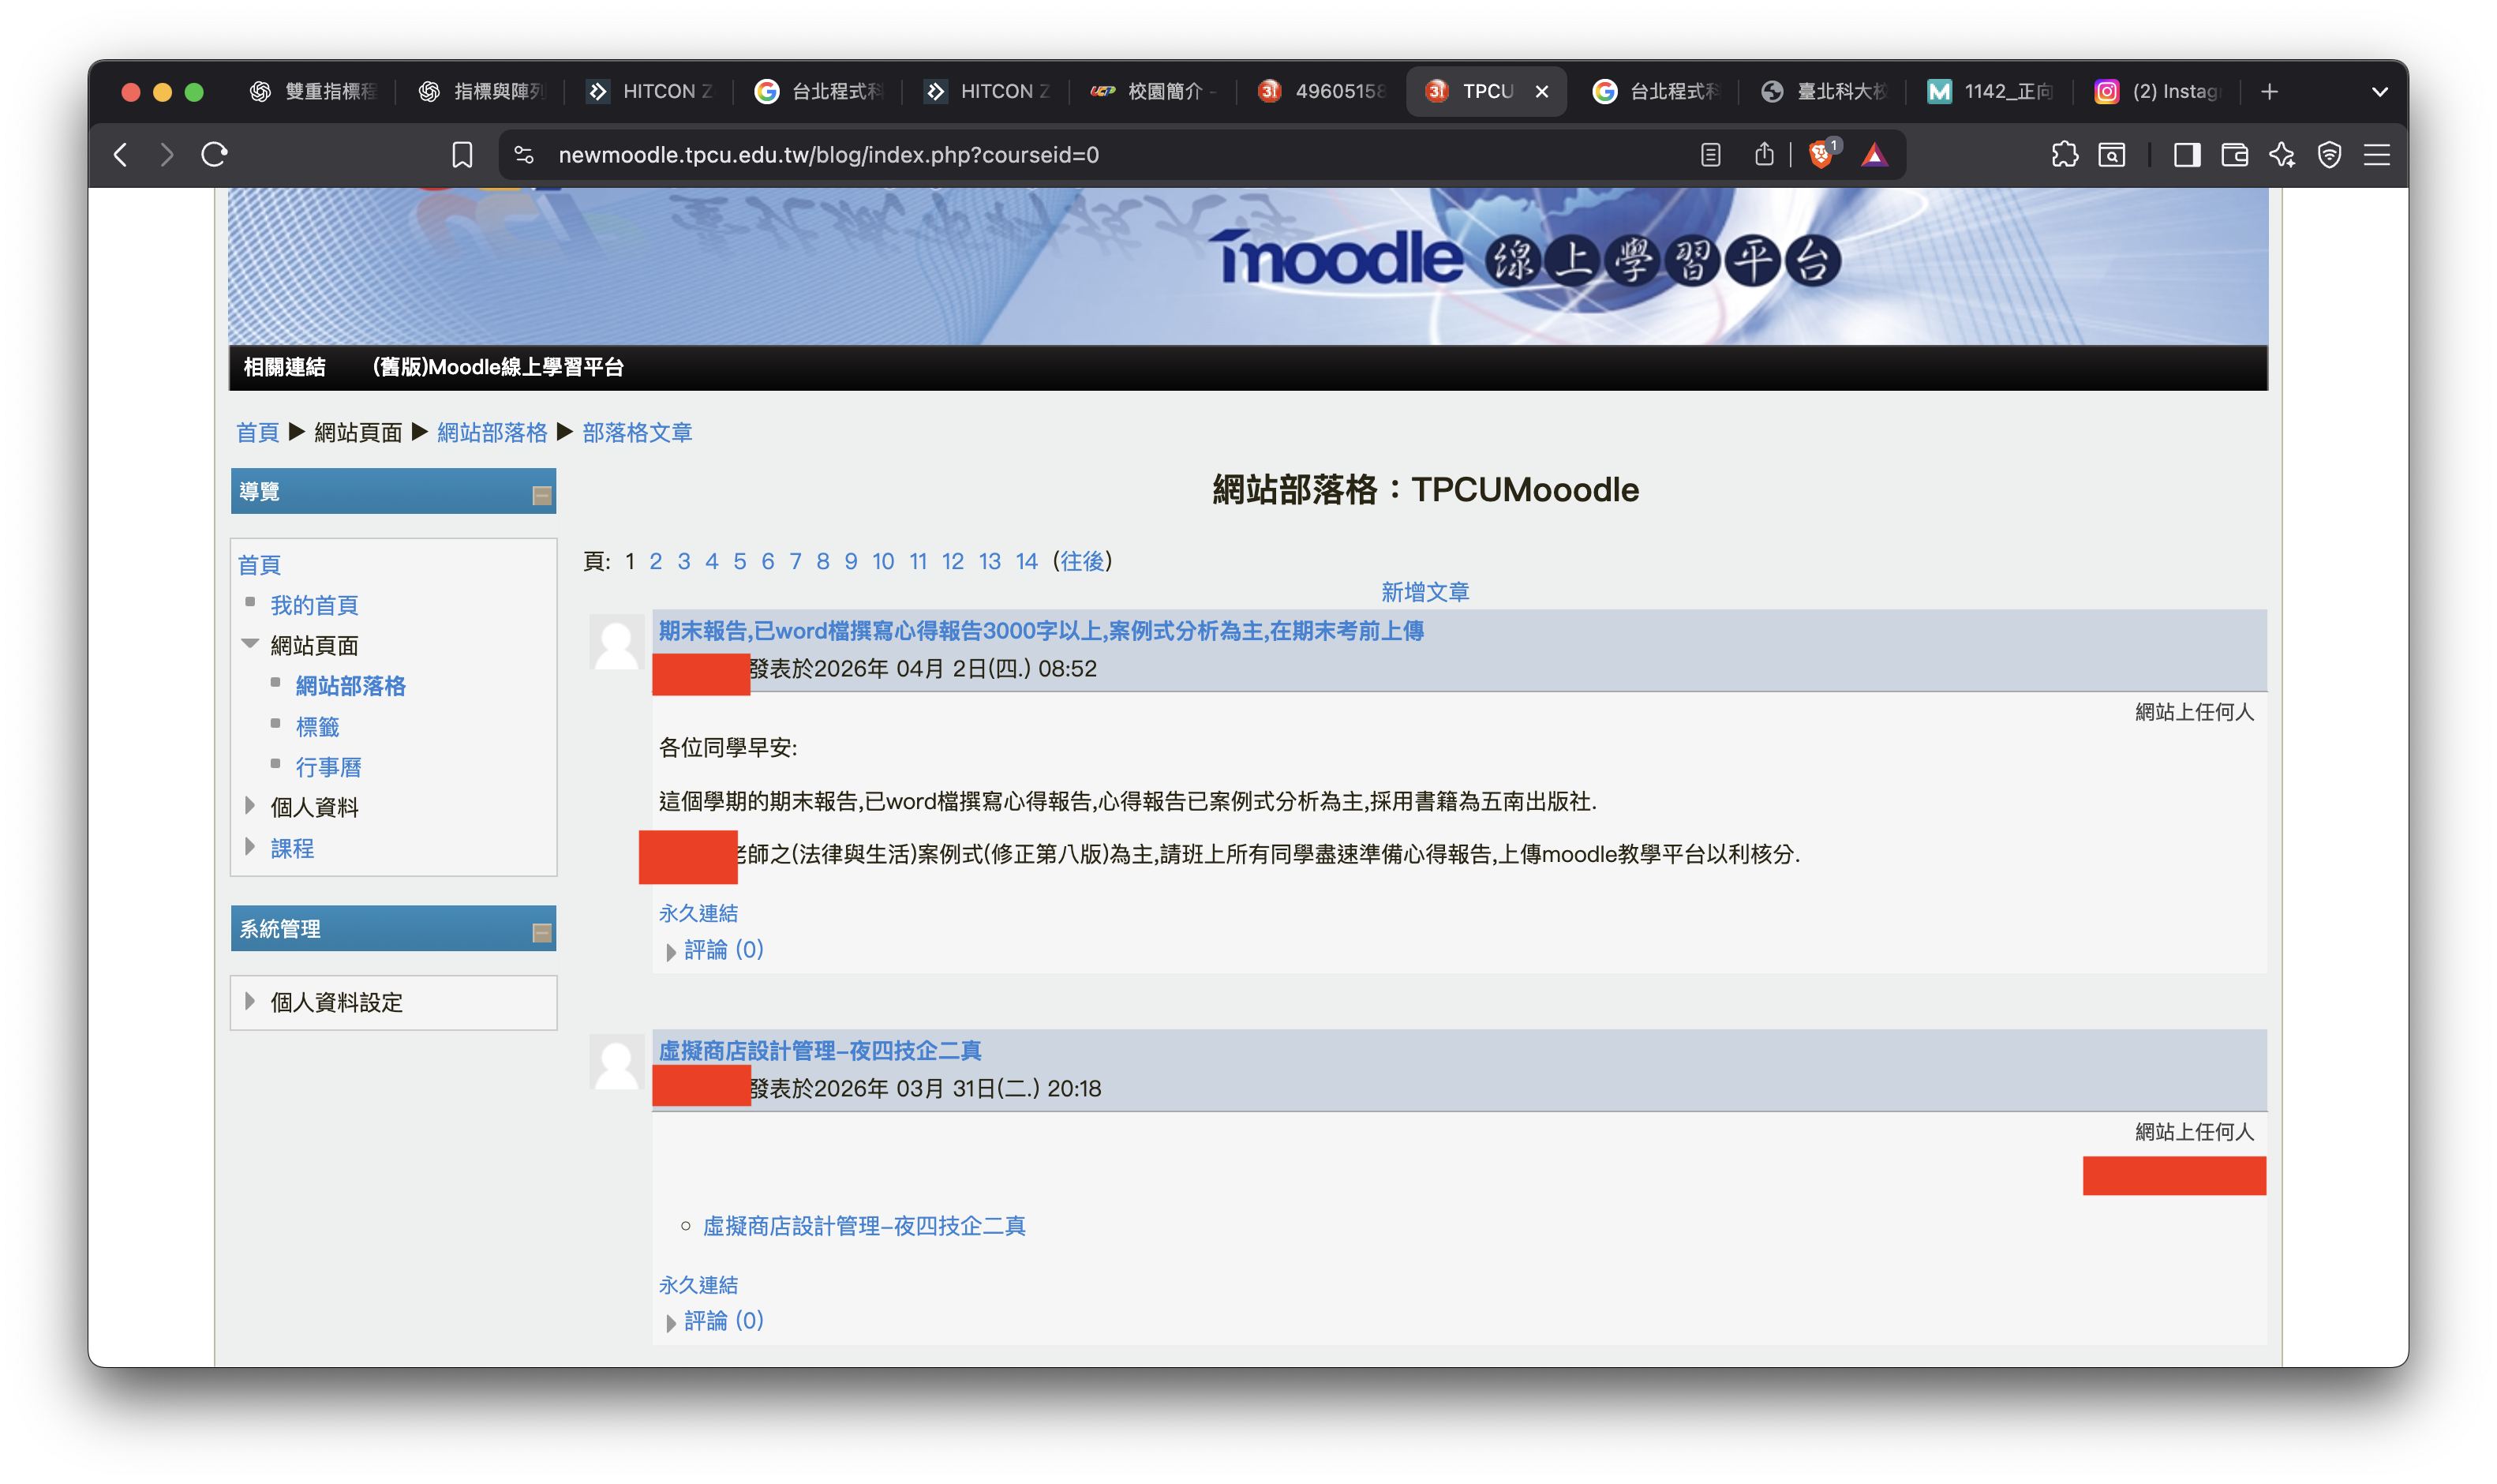
Task: Open the Brave wallet icon
Action: (2234, 155)
